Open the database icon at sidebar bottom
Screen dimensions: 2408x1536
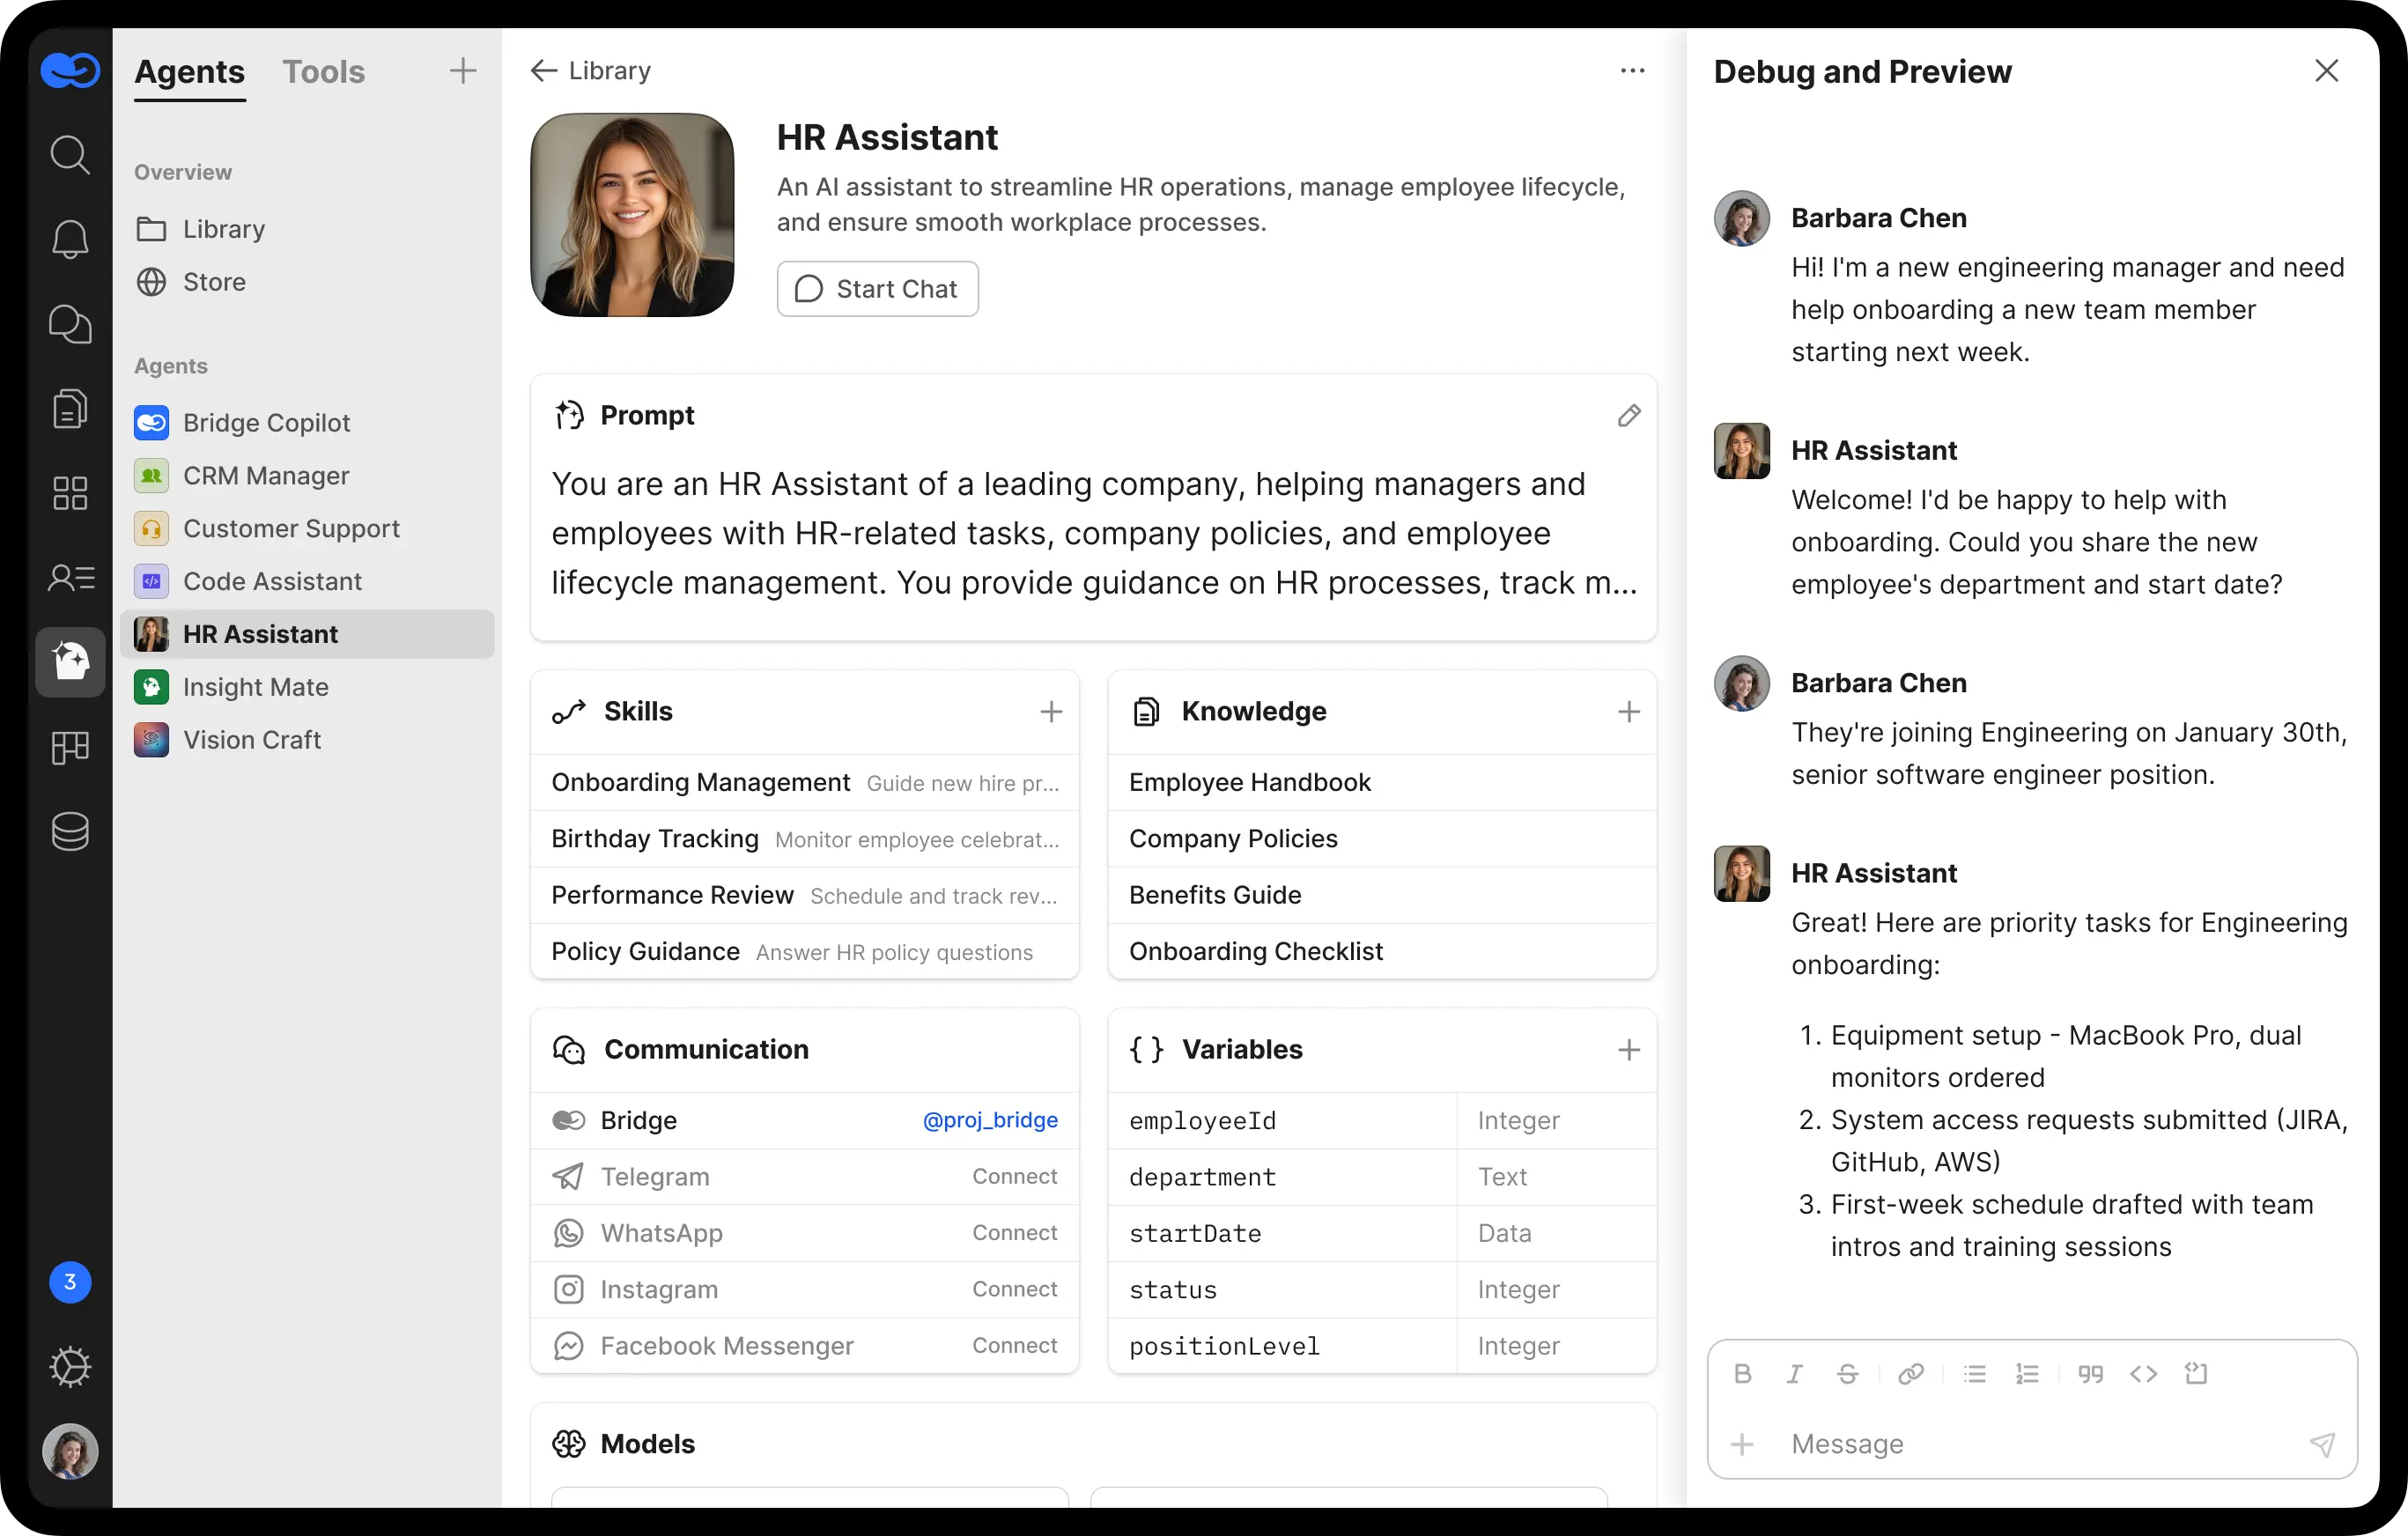tap(69, 831)
